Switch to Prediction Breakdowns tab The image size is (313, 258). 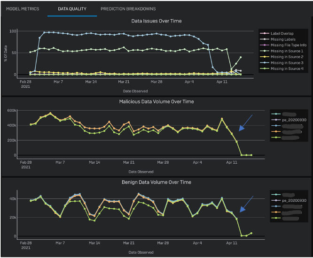tap(128, 9)
